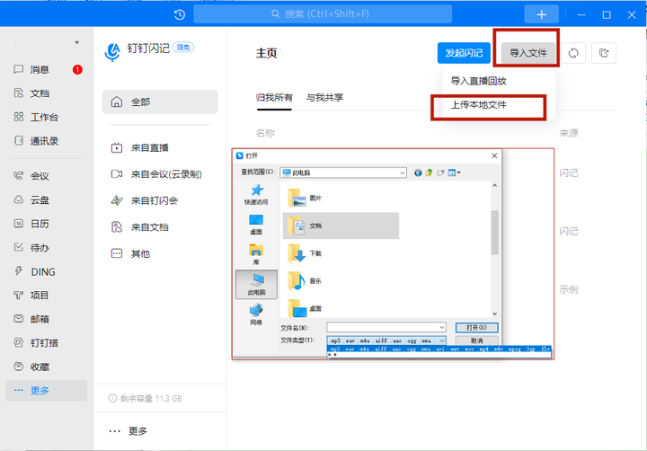Select 快速访问 in the dialog places bar
647x451 pixels.
coord(256,195)
